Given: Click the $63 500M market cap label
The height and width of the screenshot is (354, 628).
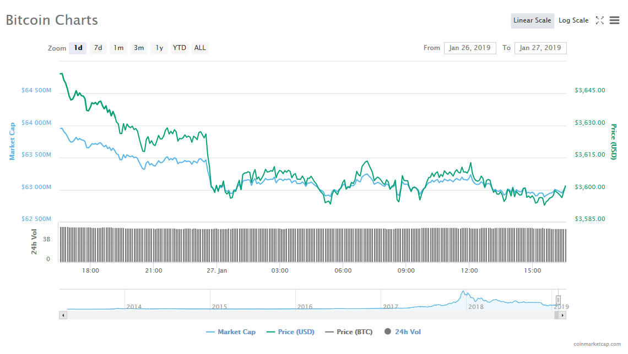Looking at the screenshot, I should tap(36, 154).
